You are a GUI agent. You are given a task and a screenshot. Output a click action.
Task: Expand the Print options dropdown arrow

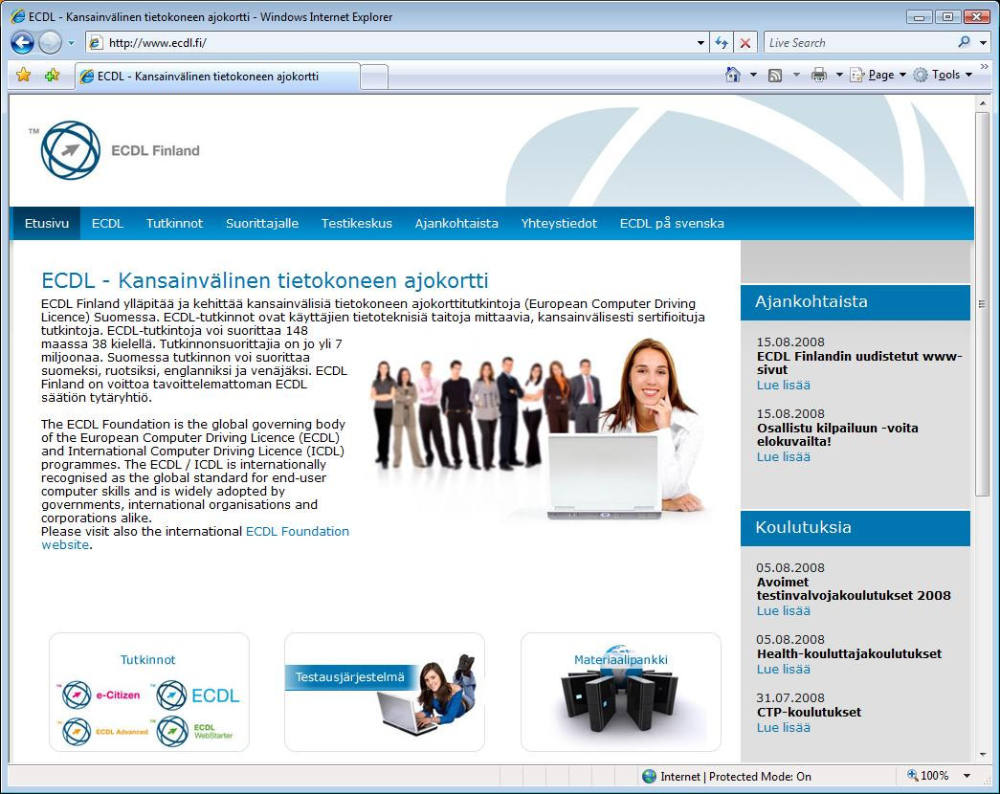[x=839, y=76]
